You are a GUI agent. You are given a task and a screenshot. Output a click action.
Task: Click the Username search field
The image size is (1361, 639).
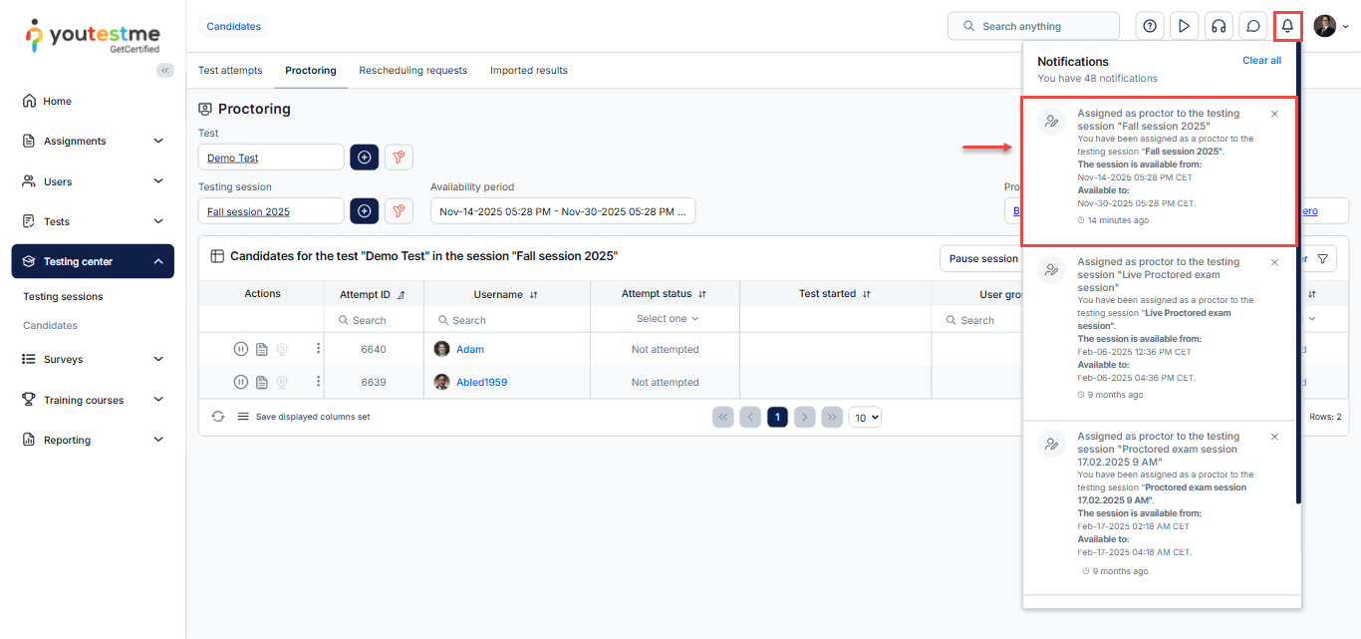coord(507,320)
